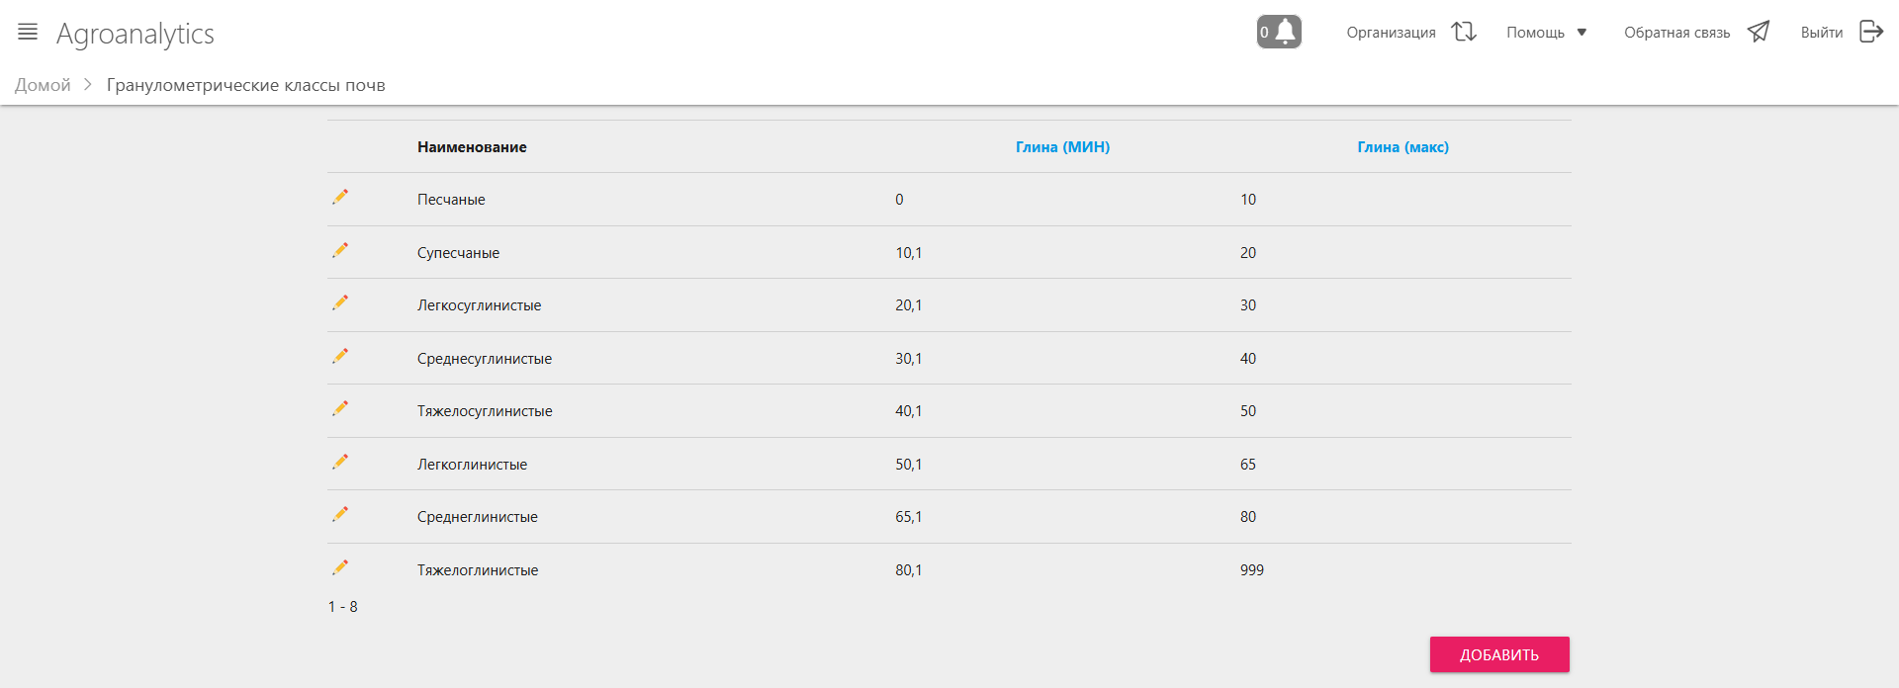This screenshot has width=1899, height=688.
Task: Edit the Легкоглинистые row with pencil
Action: 340,462
